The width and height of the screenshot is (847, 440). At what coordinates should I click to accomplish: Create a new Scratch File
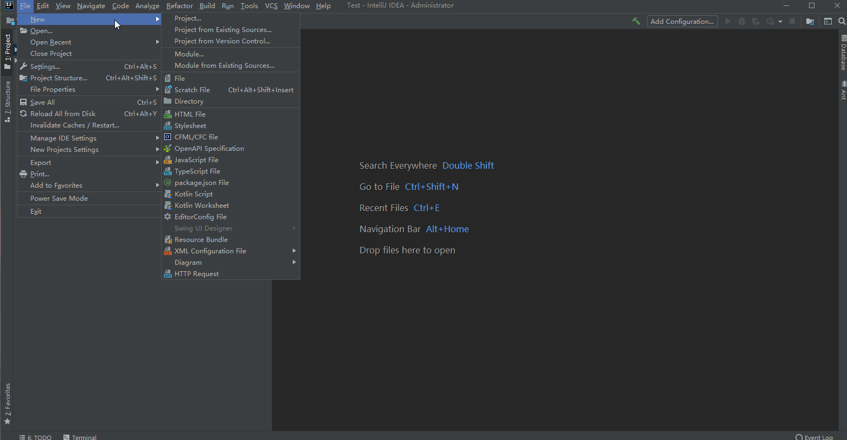(x=231, y=90)
